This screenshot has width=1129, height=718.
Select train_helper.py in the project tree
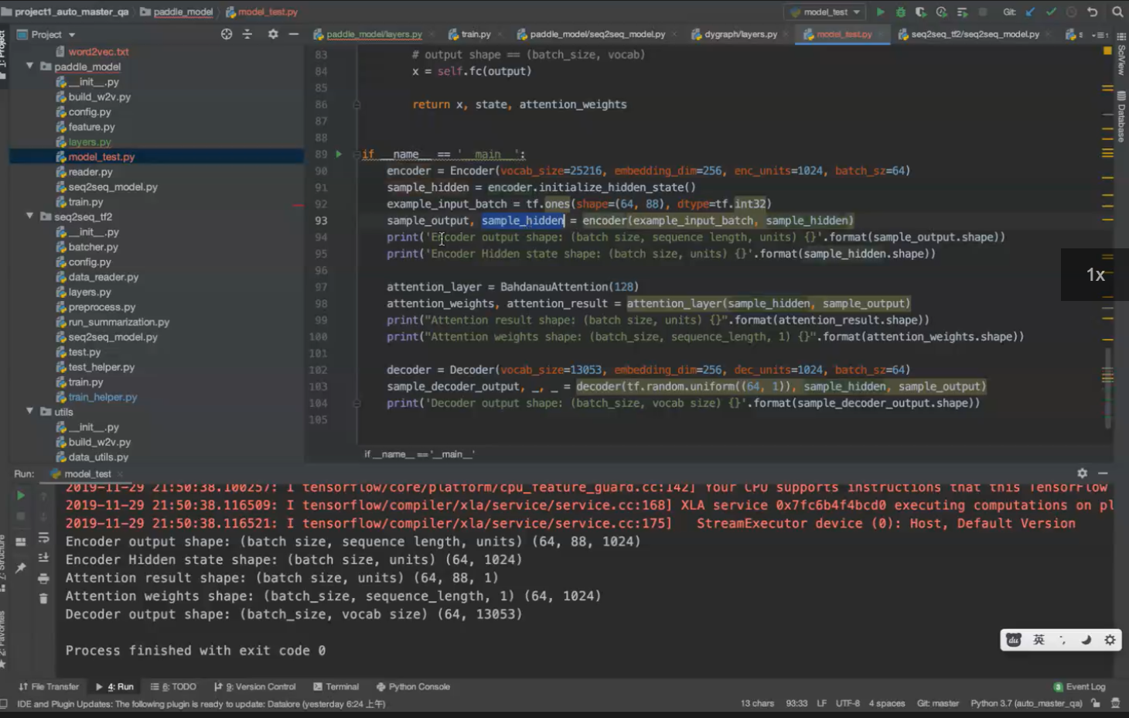102,397
